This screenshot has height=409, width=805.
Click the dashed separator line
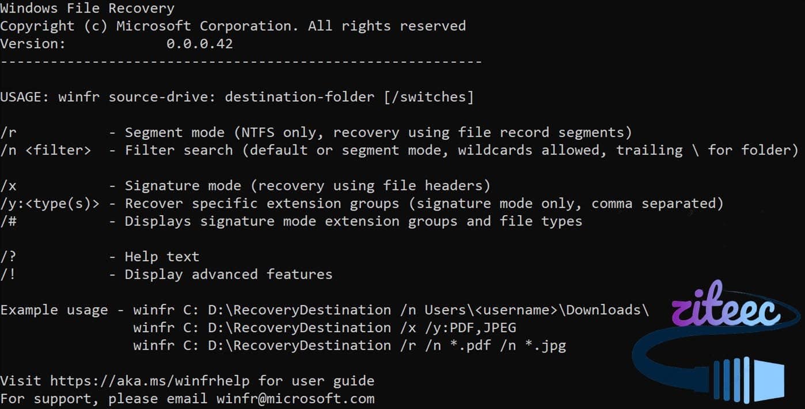point(241,61)
